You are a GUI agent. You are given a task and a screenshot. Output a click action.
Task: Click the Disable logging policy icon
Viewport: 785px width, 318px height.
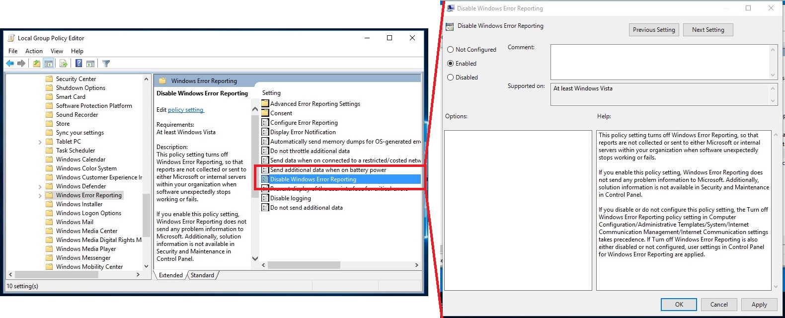click(x=265, y=198)
